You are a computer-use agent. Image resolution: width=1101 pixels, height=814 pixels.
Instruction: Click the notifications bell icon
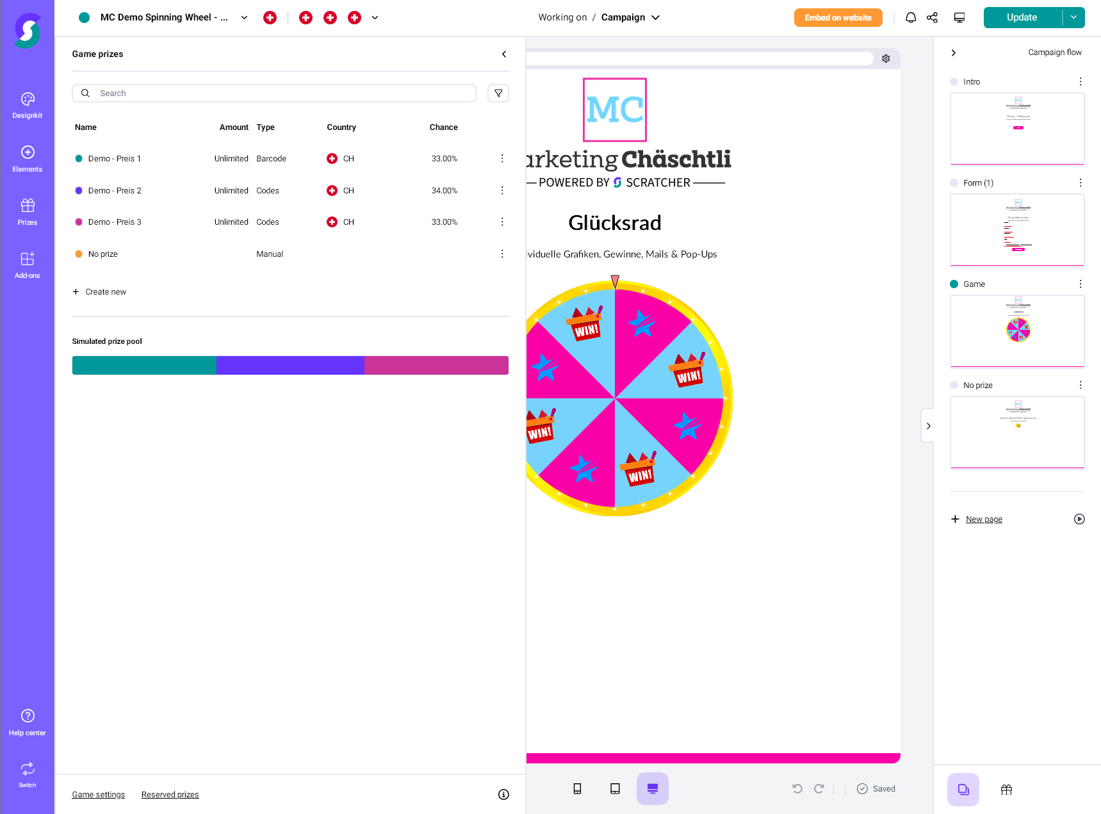910,17
